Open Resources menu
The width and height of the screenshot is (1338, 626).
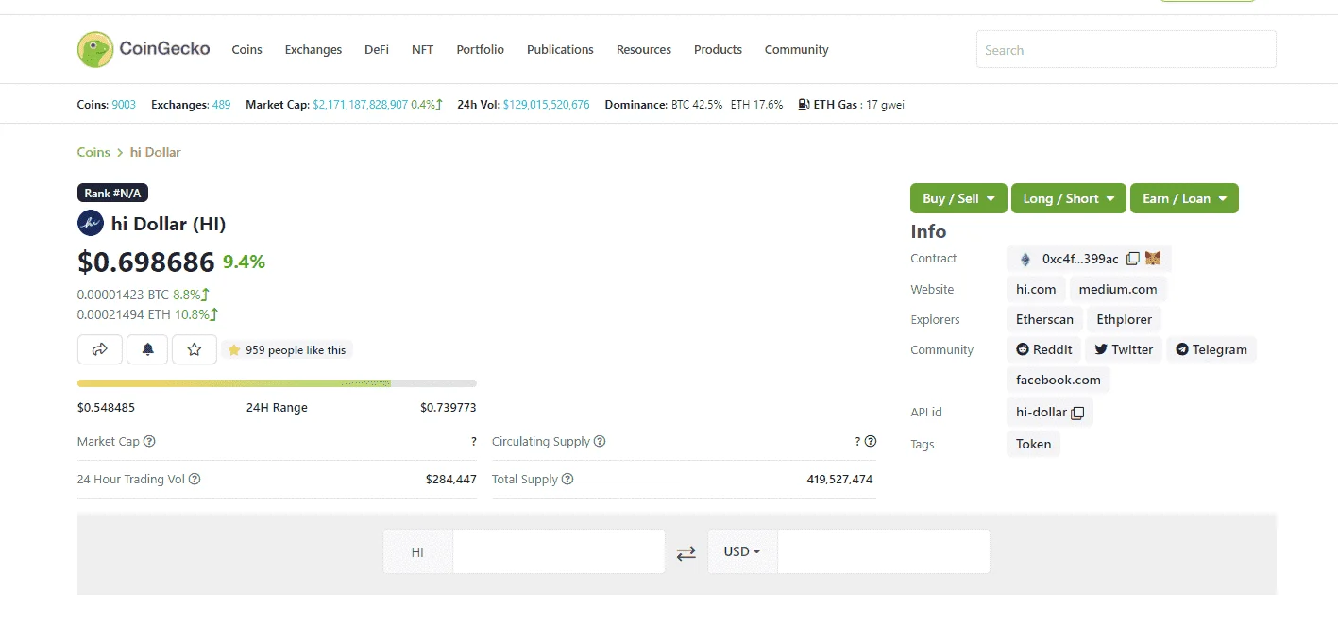coord(644,49)
